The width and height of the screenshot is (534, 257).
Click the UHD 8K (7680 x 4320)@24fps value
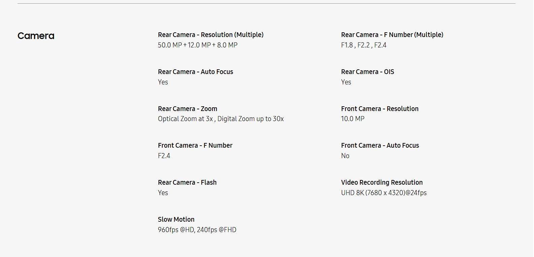[x=383, y=193]
